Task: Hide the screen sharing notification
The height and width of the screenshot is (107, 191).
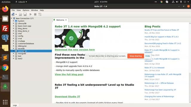Action: click(147, 56)
